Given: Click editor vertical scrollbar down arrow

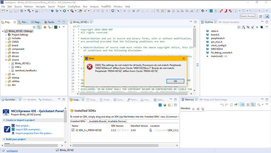Looking at the screenshot, I should (195, 90).
